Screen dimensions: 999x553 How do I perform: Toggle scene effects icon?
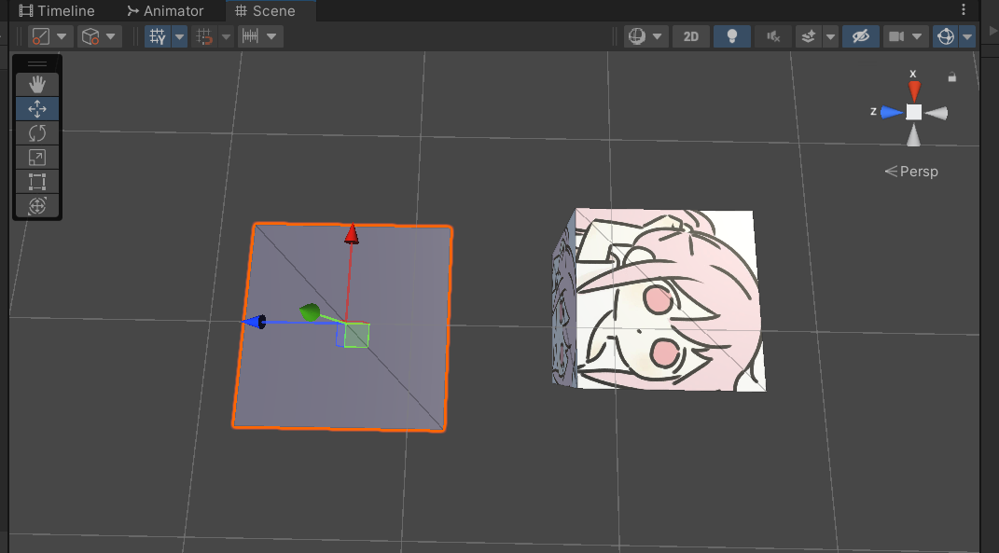coord(809,36)
